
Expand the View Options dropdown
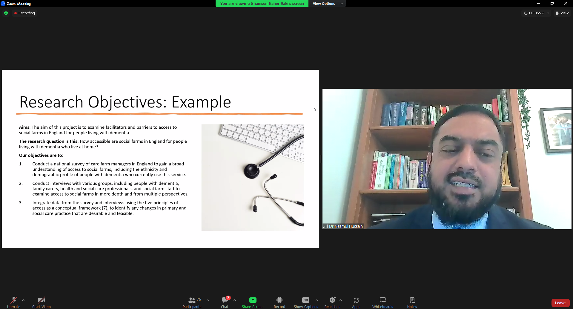[327, 4]
